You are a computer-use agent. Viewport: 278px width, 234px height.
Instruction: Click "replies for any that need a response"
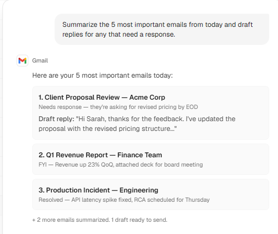tap(119, 34)
